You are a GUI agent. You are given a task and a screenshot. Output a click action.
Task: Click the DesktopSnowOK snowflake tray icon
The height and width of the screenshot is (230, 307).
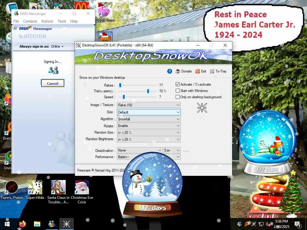pos(254,224)
